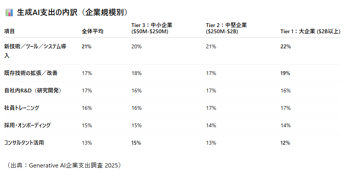Image resolution: width=347 pixels, height=176 pixels.
Task: Click the bold 19% cell in 既存技術 row
Action: tap(285, 73)
